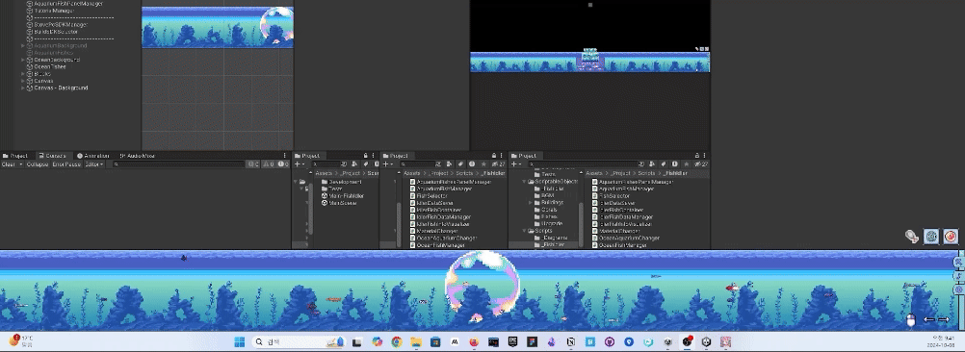
Task: Click the Console search field
Action: click(178, 164)
